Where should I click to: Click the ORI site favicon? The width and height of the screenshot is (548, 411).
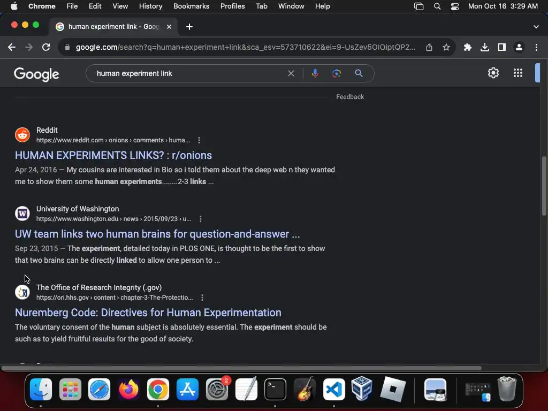(x=22, y=292)
